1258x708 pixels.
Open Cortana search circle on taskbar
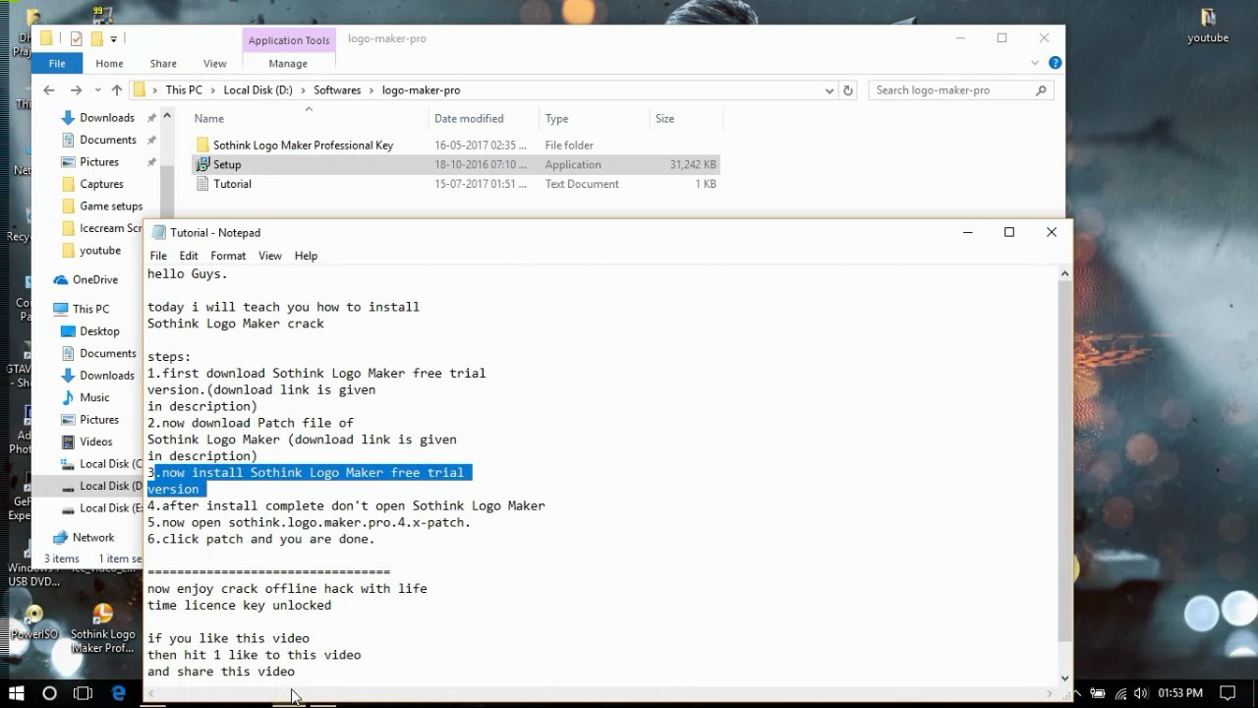tap(49, 693)
